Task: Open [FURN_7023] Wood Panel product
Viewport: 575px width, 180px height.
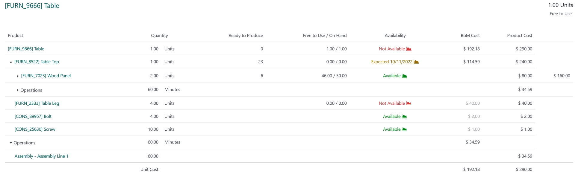Action: [x=46, y=76]
